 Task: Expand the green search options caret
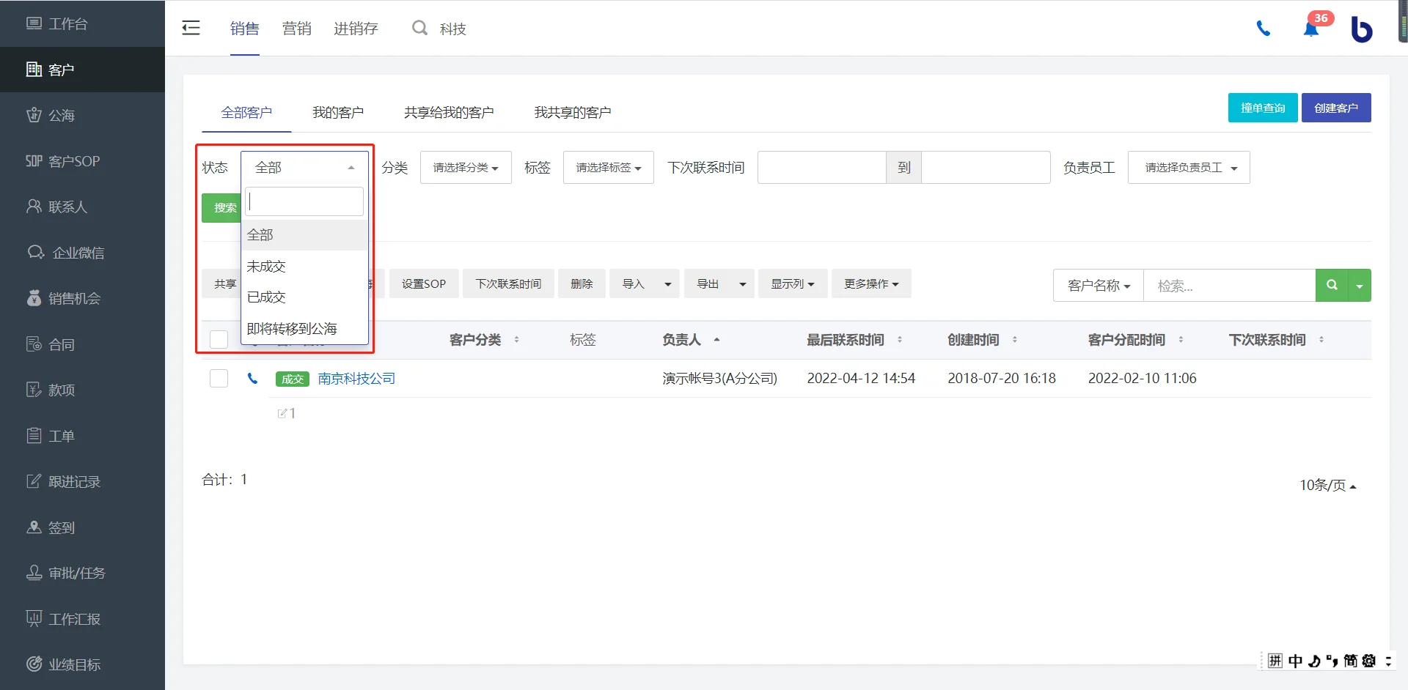click(1360, 285)
